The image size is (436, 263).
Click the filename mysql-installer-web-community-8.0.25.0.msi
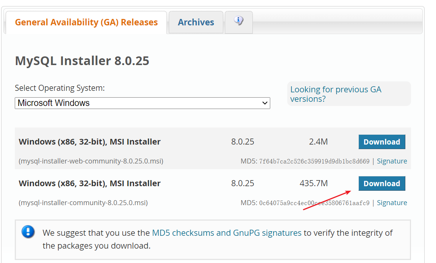91,161
